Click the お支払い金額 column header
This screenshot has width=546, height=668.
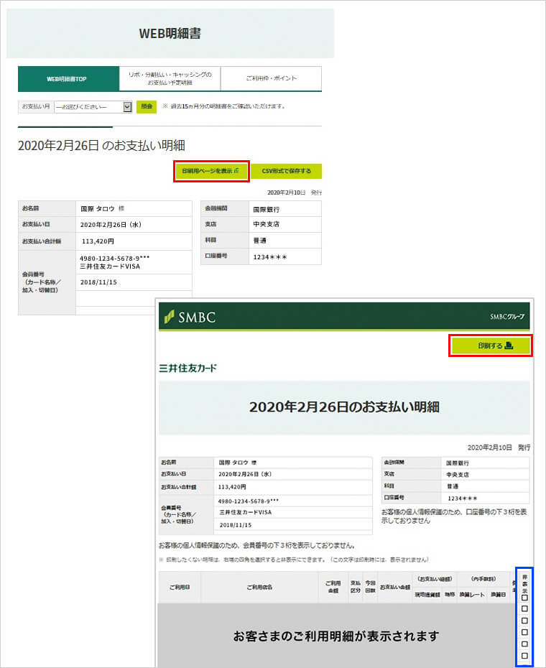[394, 588]
